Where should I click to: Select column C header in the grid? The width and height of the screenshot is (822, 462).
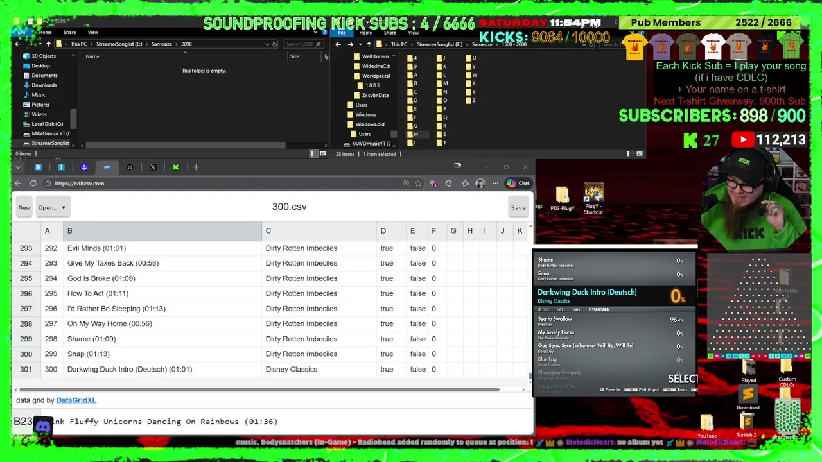click(x=319, y=231)
